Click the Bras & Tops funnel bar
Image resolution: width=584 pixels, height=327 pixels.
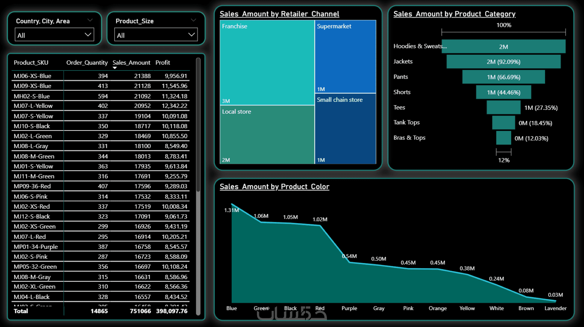coord(503,138)
